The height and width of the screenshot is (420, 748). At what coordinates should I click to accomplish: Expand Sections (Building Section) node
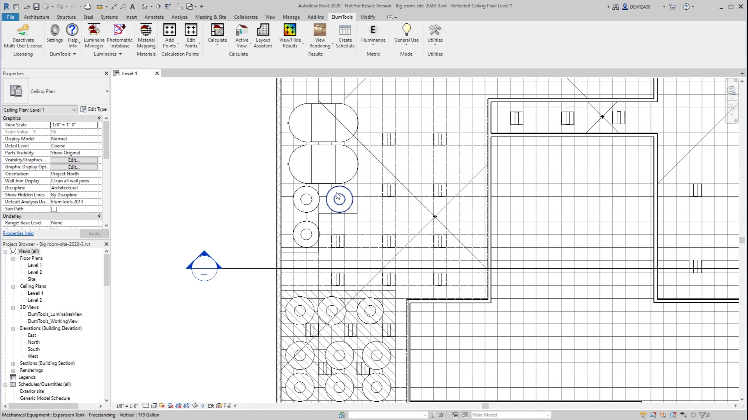[x=13, y=364]
